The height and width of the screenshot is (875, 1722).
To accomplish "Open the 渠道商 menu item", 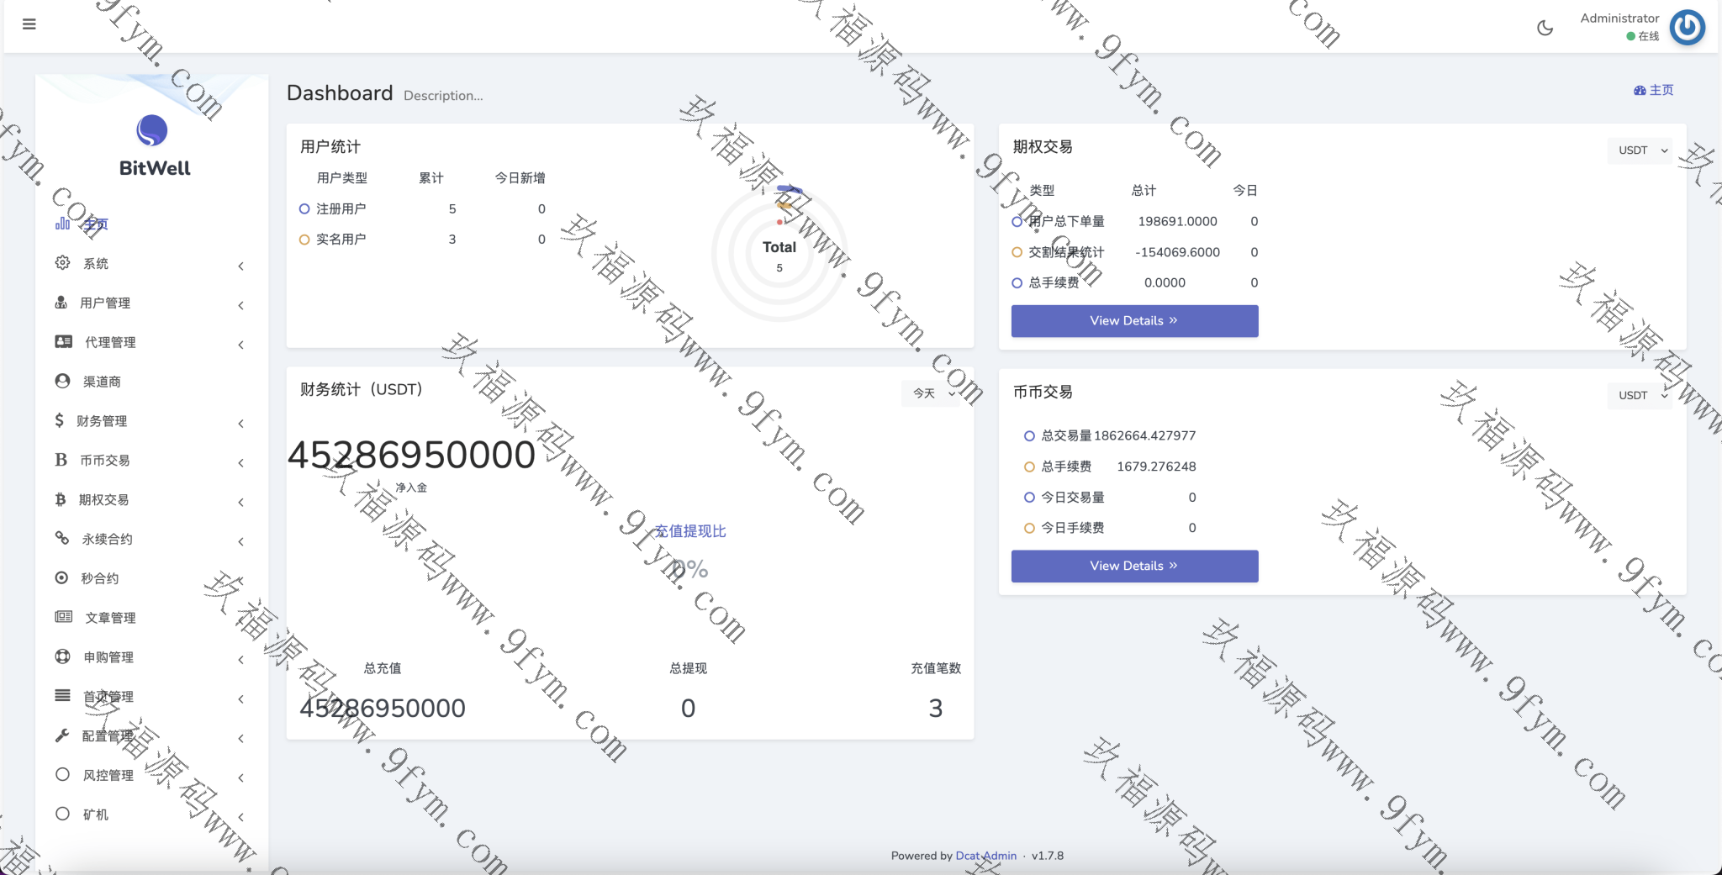I will coord(102,382).
